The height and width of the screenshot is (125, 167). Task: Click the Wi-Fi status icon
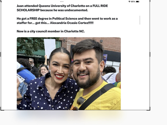[x=129, y=2]
